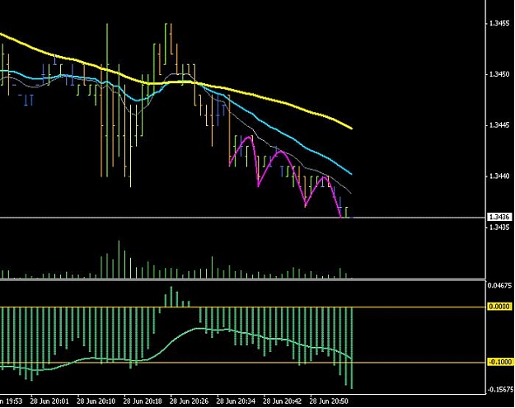Click the 1.3455 price axis label
515x408 pixels.
coord(499,23)
